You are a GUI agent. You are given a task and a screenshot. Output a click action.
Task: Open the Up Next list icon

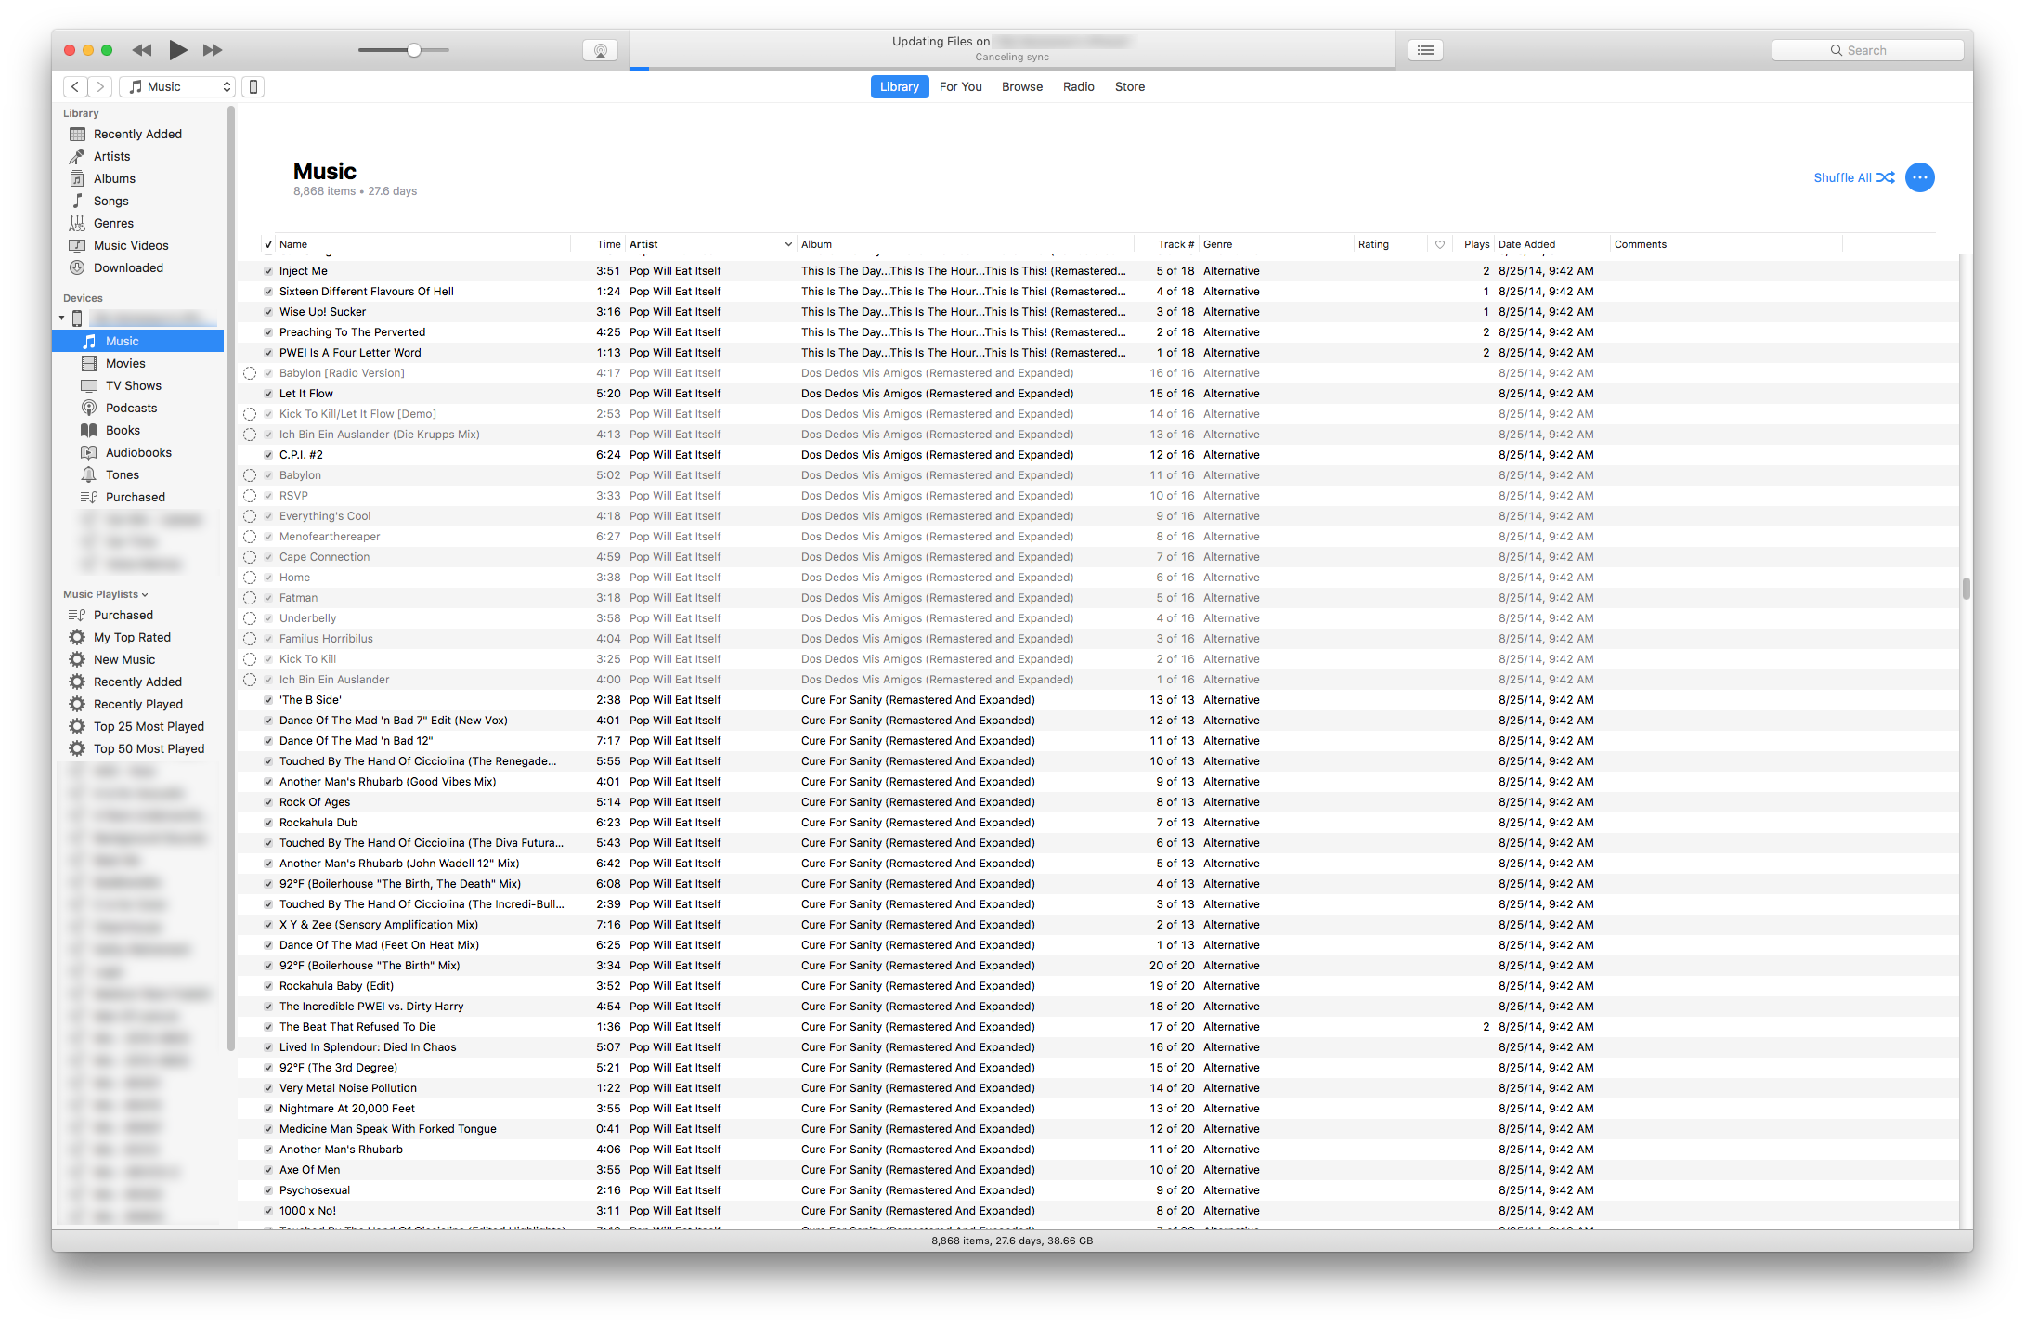coord(1425,51)
